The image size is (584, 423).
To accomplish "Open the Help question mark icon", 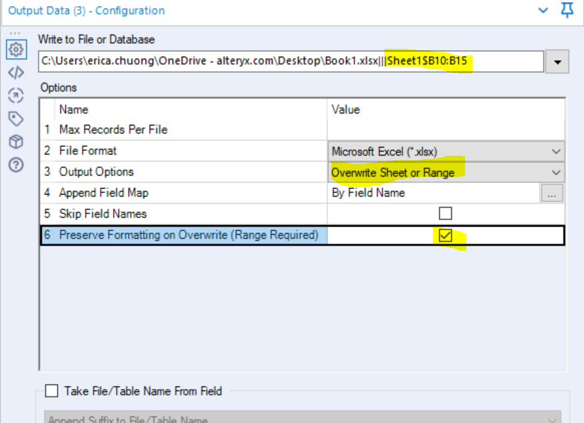I will pos(16,164).
